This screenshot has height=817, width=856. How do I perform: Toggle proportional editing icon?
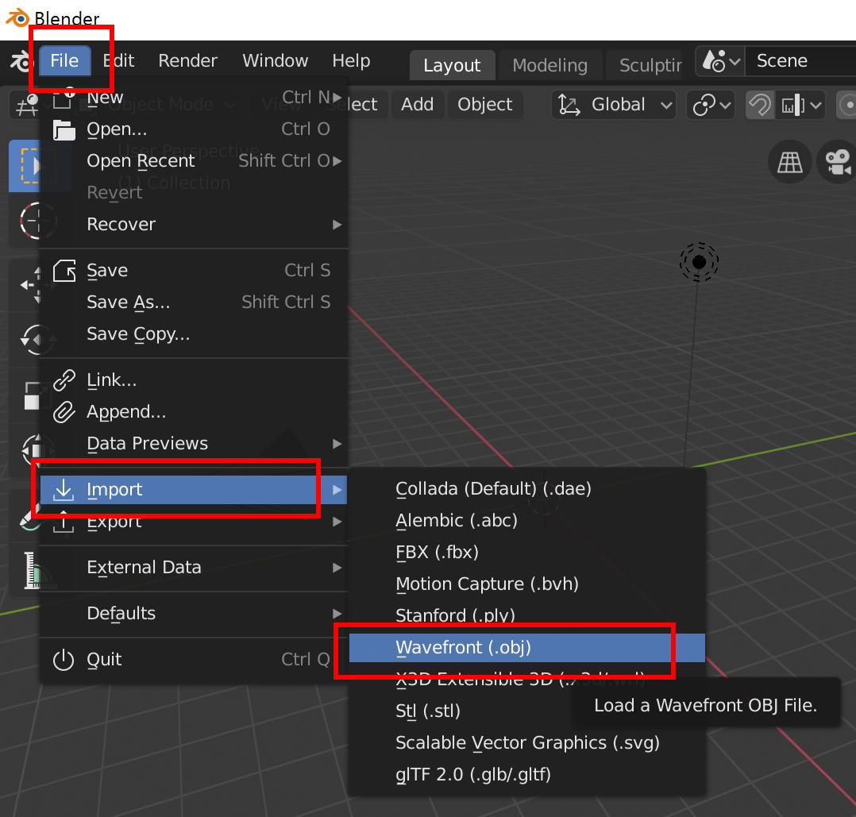click(x=846, y=105)
